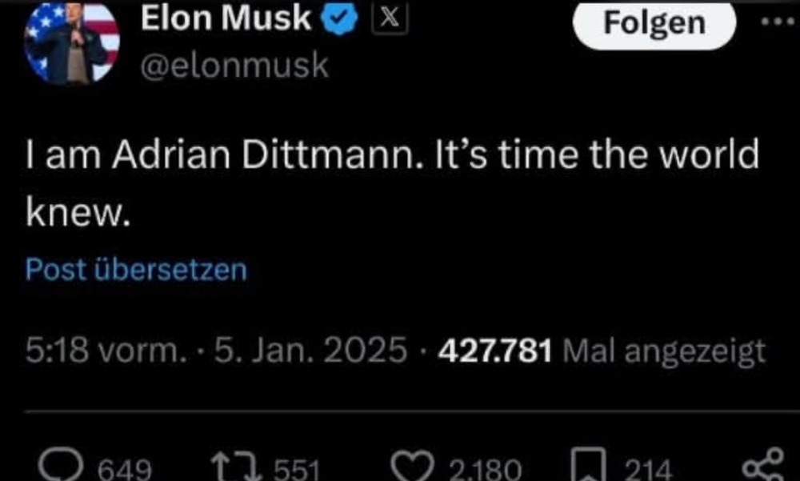Open the @elonmusk handle link
The image size is (800, 481).
[x=234, y=66]
